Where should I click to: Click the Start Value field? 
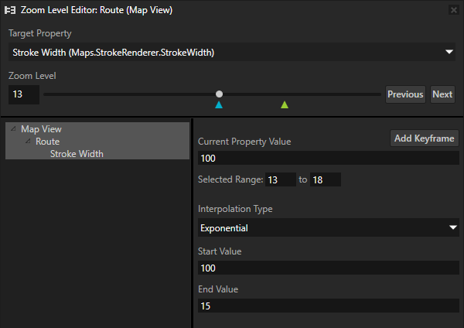(329, 268)
